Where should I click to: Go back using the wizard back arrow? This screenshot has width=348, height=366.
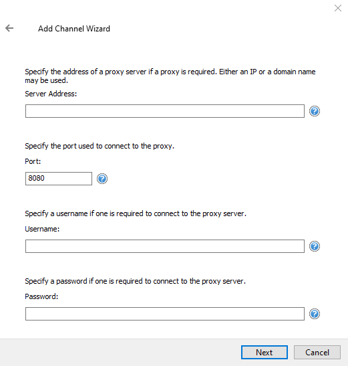tap(9, 28)
